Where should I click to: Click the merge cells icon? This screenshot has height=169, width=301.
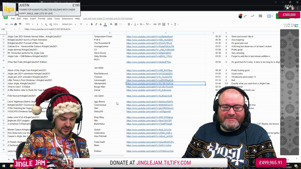(121, 24)
